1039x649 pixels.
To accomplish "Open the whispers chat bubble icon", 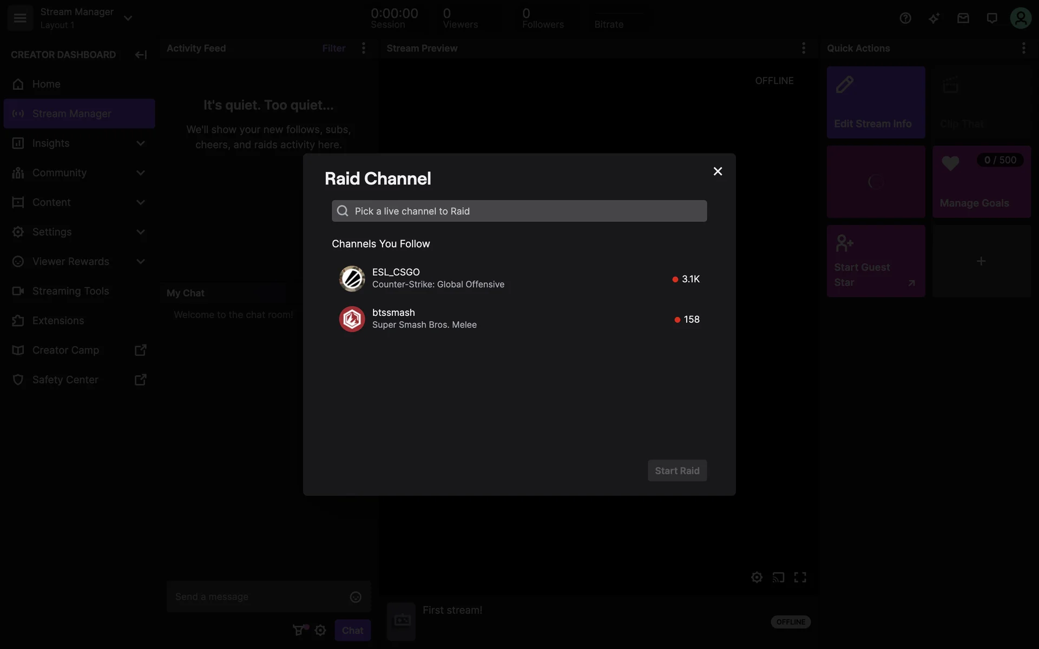I will [991, 18].
